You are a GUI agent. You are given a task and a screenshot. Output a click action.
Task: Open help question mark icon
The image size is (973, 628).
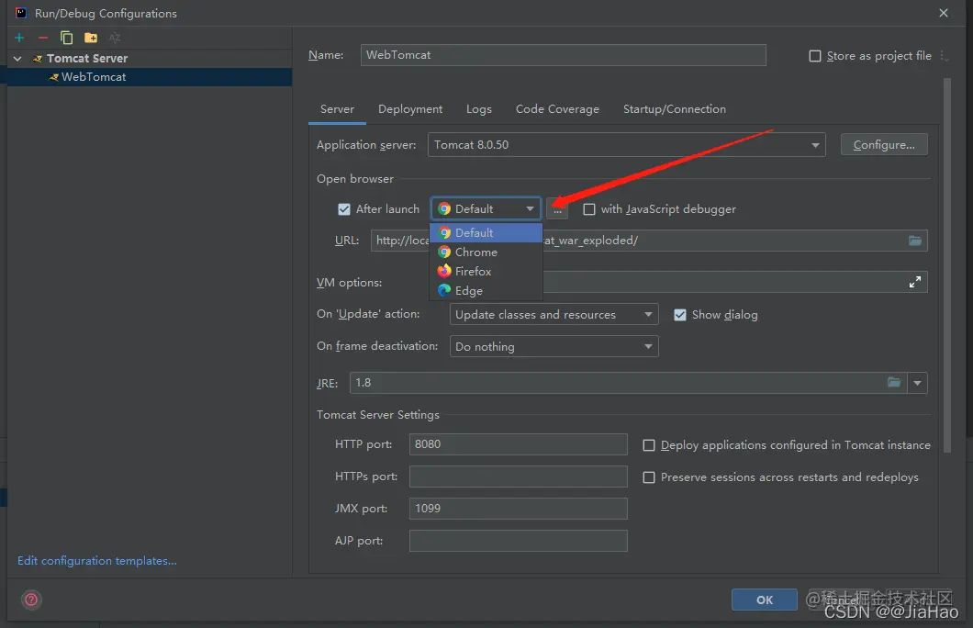(31, 600)
